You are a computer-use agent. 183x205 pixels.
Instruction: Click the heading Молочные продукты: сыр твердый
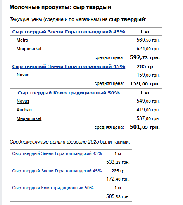click(x=60, y=7)
